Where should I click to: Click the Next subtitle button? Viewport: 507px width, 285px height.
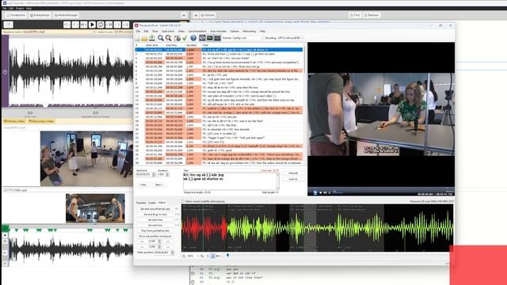point(158,184)
